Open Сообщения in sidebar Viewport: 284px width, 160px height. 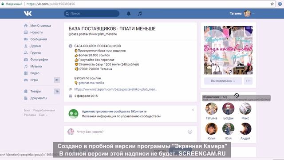(39, 39)
